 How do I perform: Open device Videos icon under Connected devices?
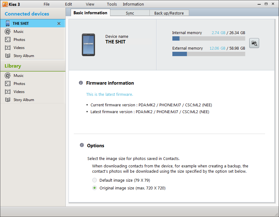coord(8,48)
